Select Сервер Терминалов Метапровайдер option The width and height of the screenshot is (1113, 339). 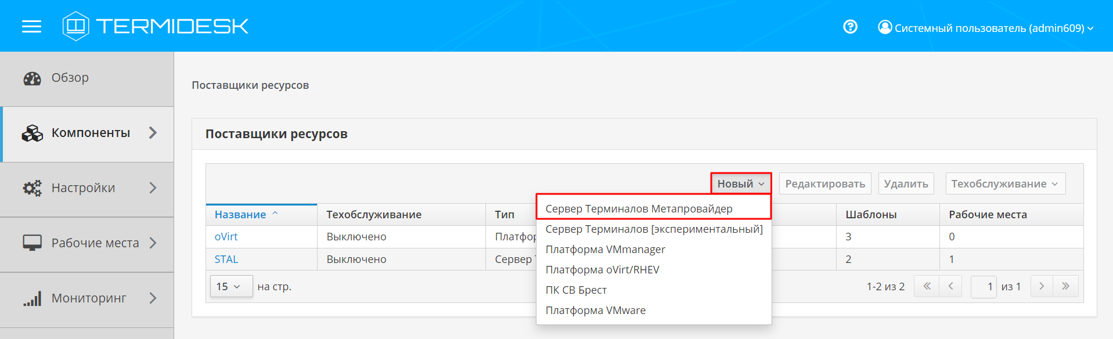point(639,208)
